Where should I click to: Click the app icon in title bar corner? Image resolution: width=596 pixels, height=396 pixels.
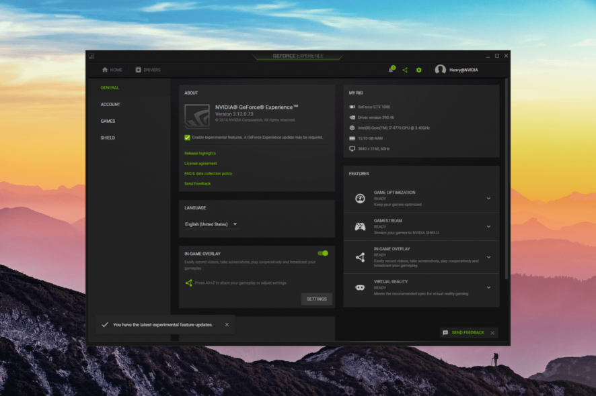(x=91, y=56)
